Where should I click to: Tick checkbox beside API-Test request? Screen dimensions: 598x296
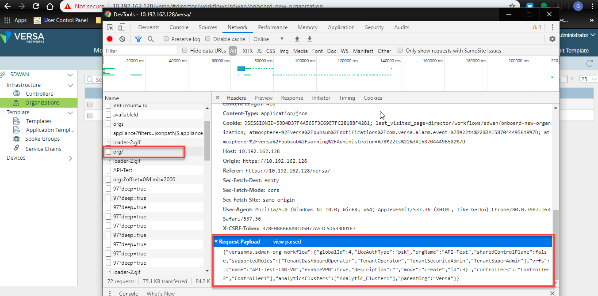pos(109,170)
